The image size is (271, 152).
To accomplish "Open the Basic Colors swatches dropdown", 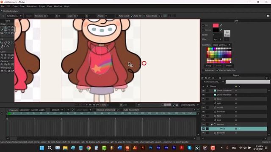I will 222,45.
